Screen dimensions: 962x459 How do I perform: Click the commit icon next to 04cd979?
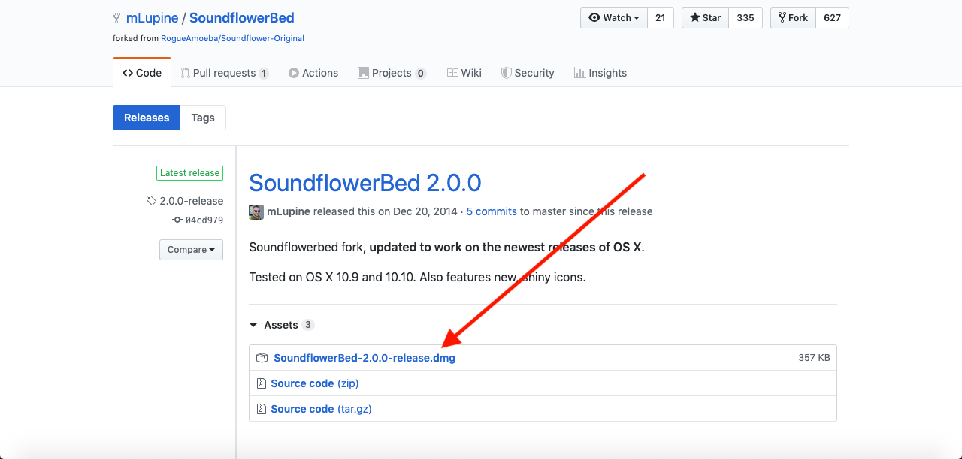pyautogui.click(x=177, y=220)
